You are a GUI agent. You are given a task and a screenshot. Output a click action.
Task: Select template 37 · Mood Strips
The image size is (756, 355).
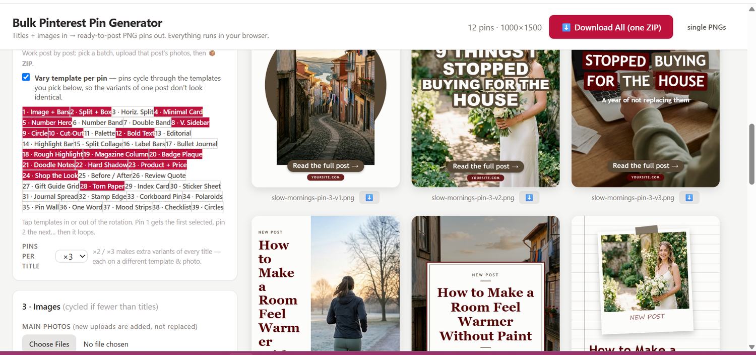(127, 207)
